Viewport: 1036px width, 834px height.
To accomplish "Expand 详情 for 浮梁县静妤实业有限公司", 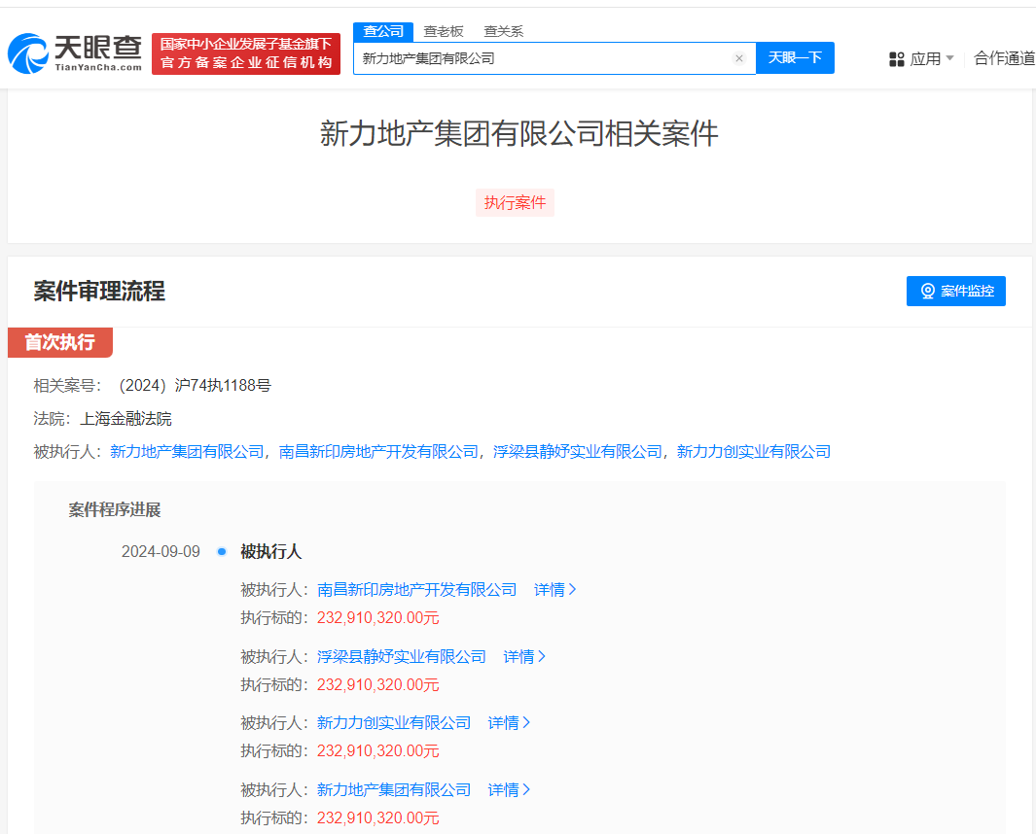I will (x=524, y=656).
